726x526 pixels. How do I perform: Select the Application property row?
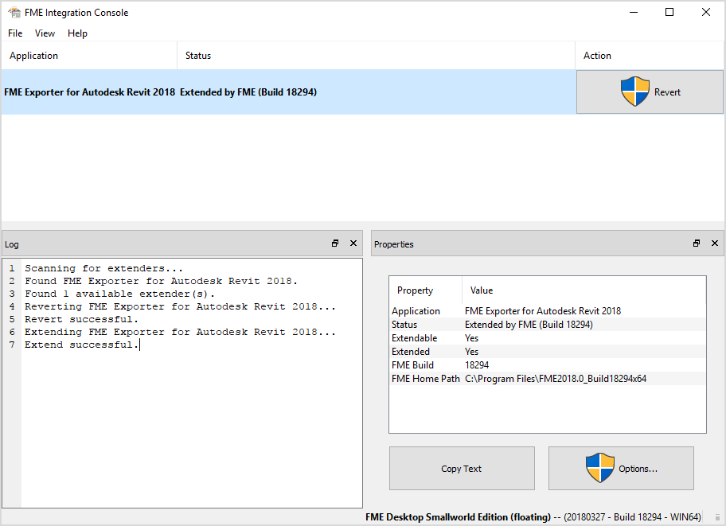click(547, 310)
